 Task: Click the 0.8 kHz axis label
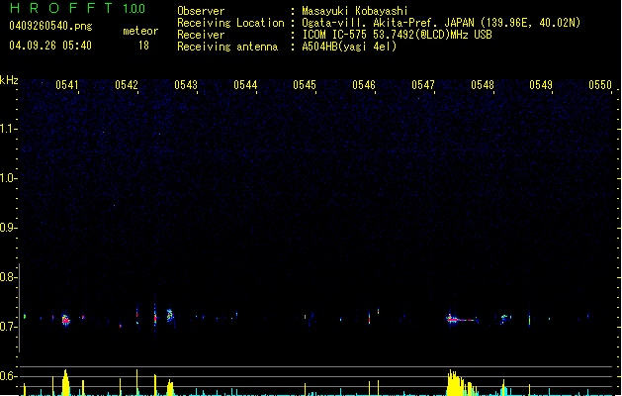(8, 277)
